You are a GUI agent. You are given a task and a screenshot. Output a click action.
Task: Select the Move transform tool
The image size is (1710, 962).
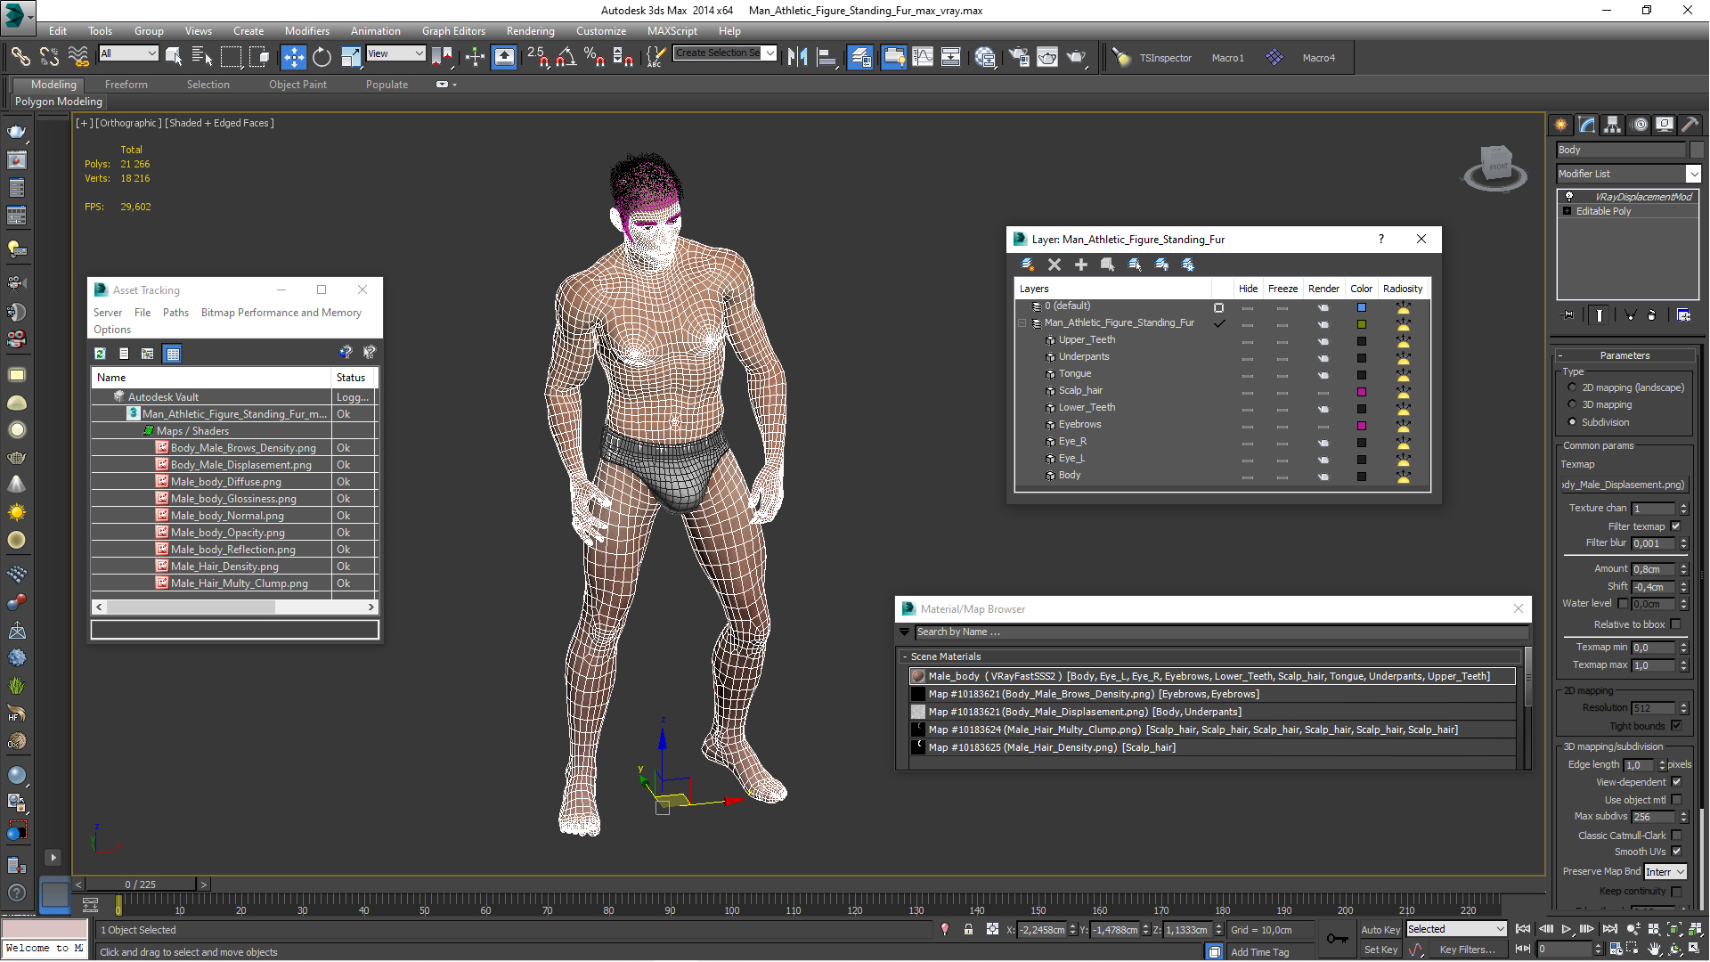click(293, 57)
